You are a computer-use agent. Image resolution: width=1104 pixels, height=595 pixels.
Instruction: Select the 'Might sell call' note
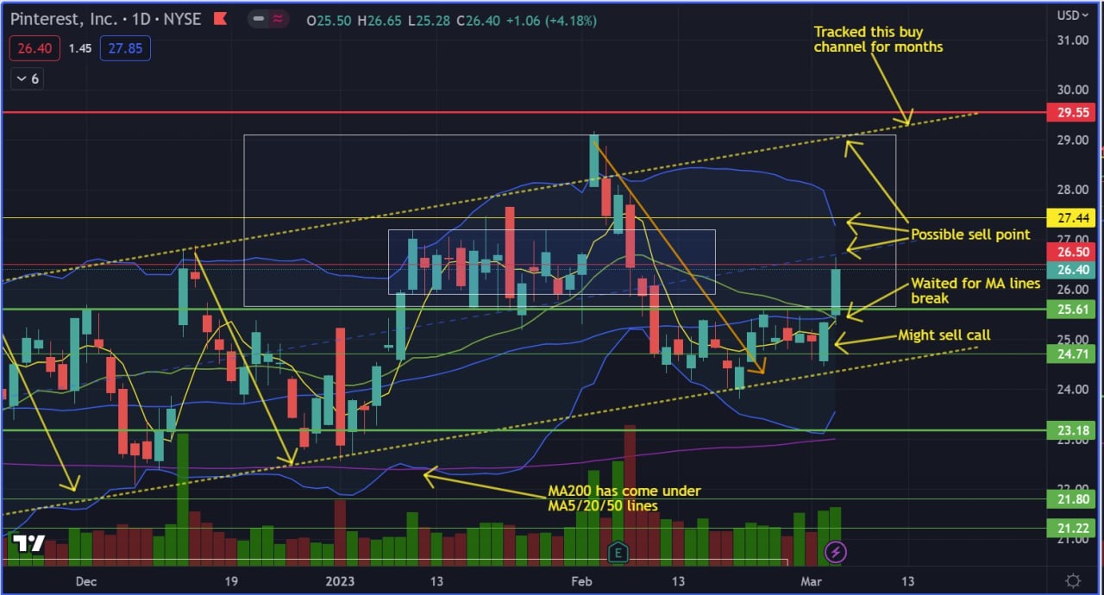(x=944, y=335)
